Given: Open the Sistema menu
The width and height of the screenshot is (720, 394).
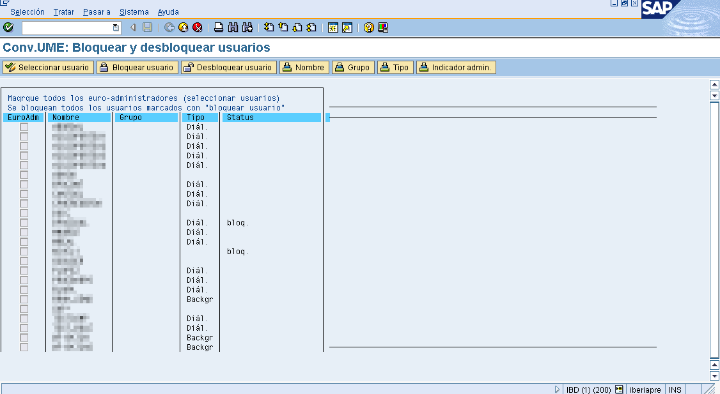Looking at the screenshot, I should pos(134,12).
